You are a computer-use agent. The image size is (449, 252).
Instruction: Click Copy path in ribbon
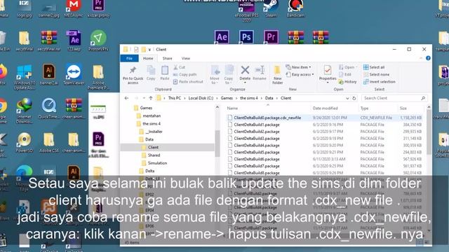(x=185, y=75)
